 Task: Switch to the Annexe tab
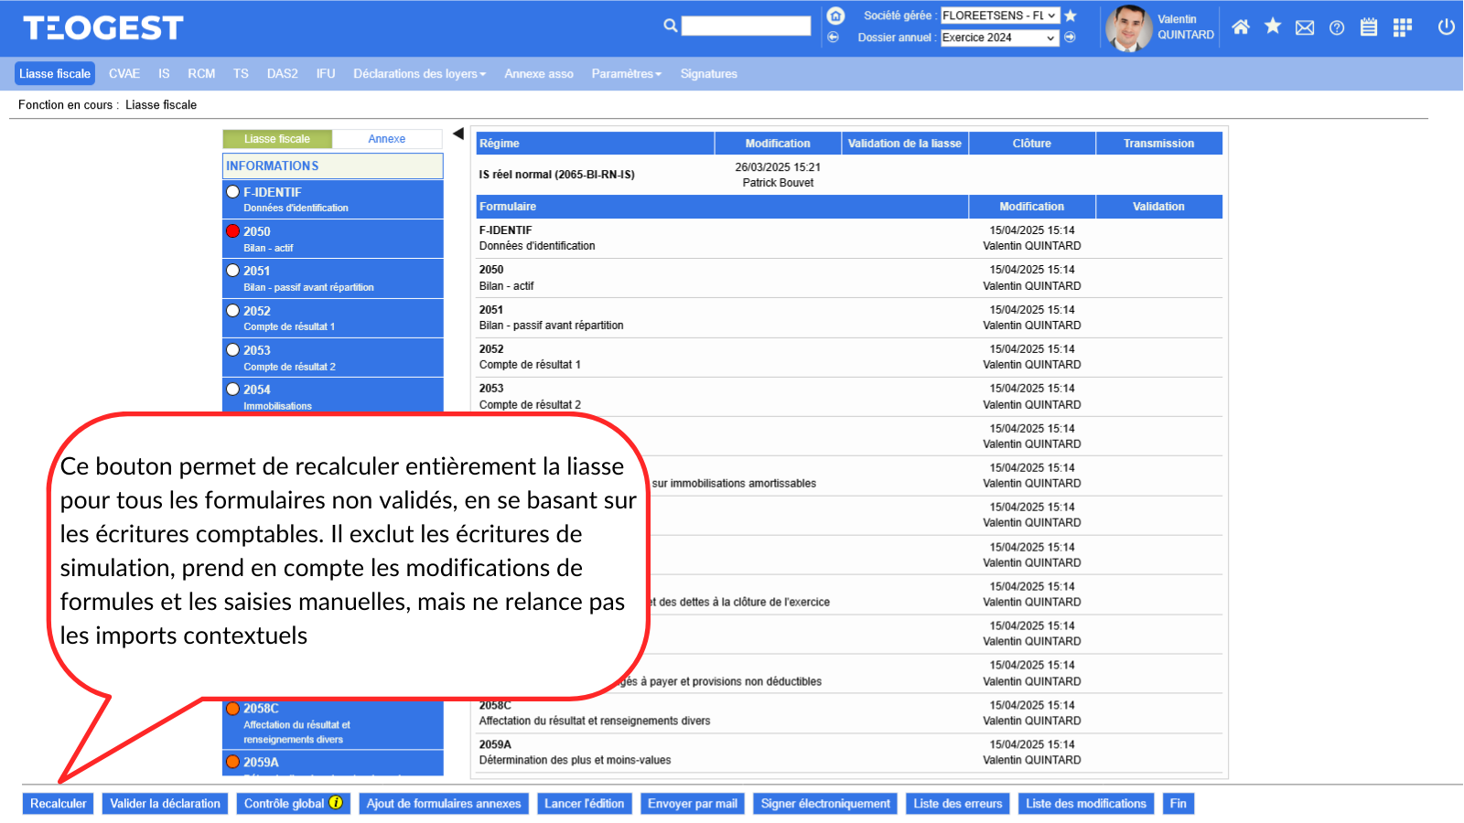tap(386, 139)
